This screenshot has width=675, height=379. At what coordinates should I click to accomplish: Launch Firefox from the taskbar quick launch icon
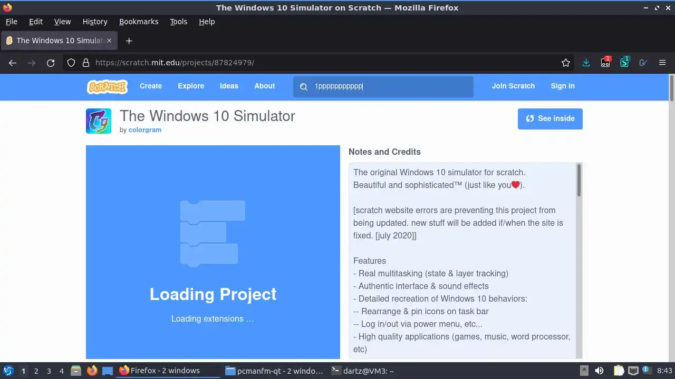(92, 371)
